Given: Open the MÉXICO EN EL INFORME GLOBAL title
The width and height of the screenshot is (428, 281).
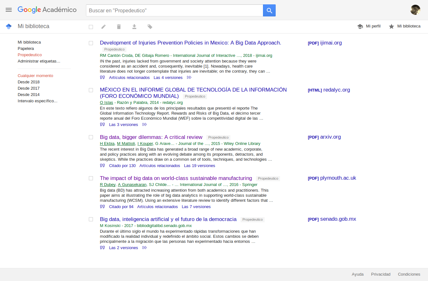Looking at the screenshot, I should coord(193,93).
